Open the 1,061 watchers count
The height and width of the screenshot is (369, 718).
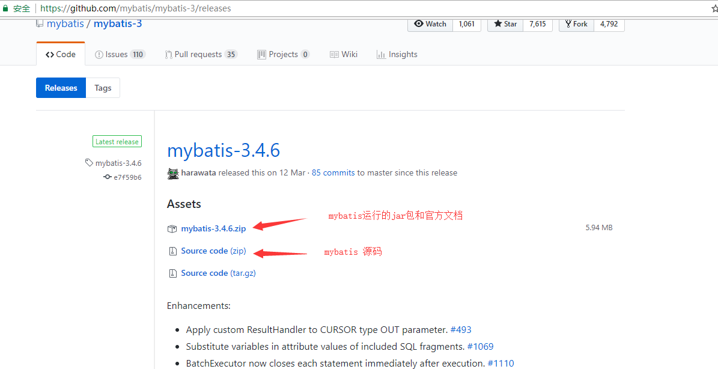[x=467, y=24]
